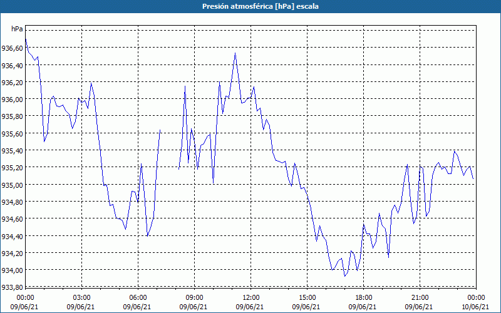Click the 936,20 axis value

pos(12,83)
